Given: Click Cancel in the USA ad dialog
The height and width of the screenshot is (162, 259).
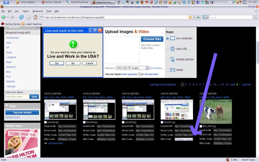Looking at the screenshot, I should 89,63.
